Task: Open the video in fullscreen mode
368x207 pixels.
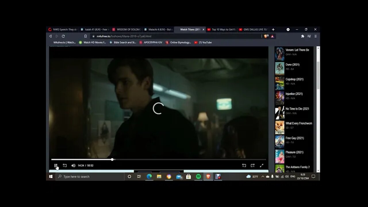Action: click(262, 166)
